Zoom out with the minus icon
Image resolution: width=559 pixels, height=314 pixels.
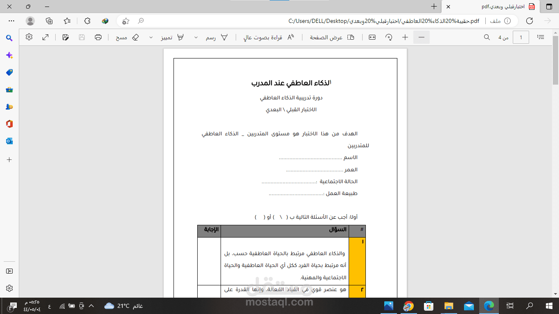(422, 37)
